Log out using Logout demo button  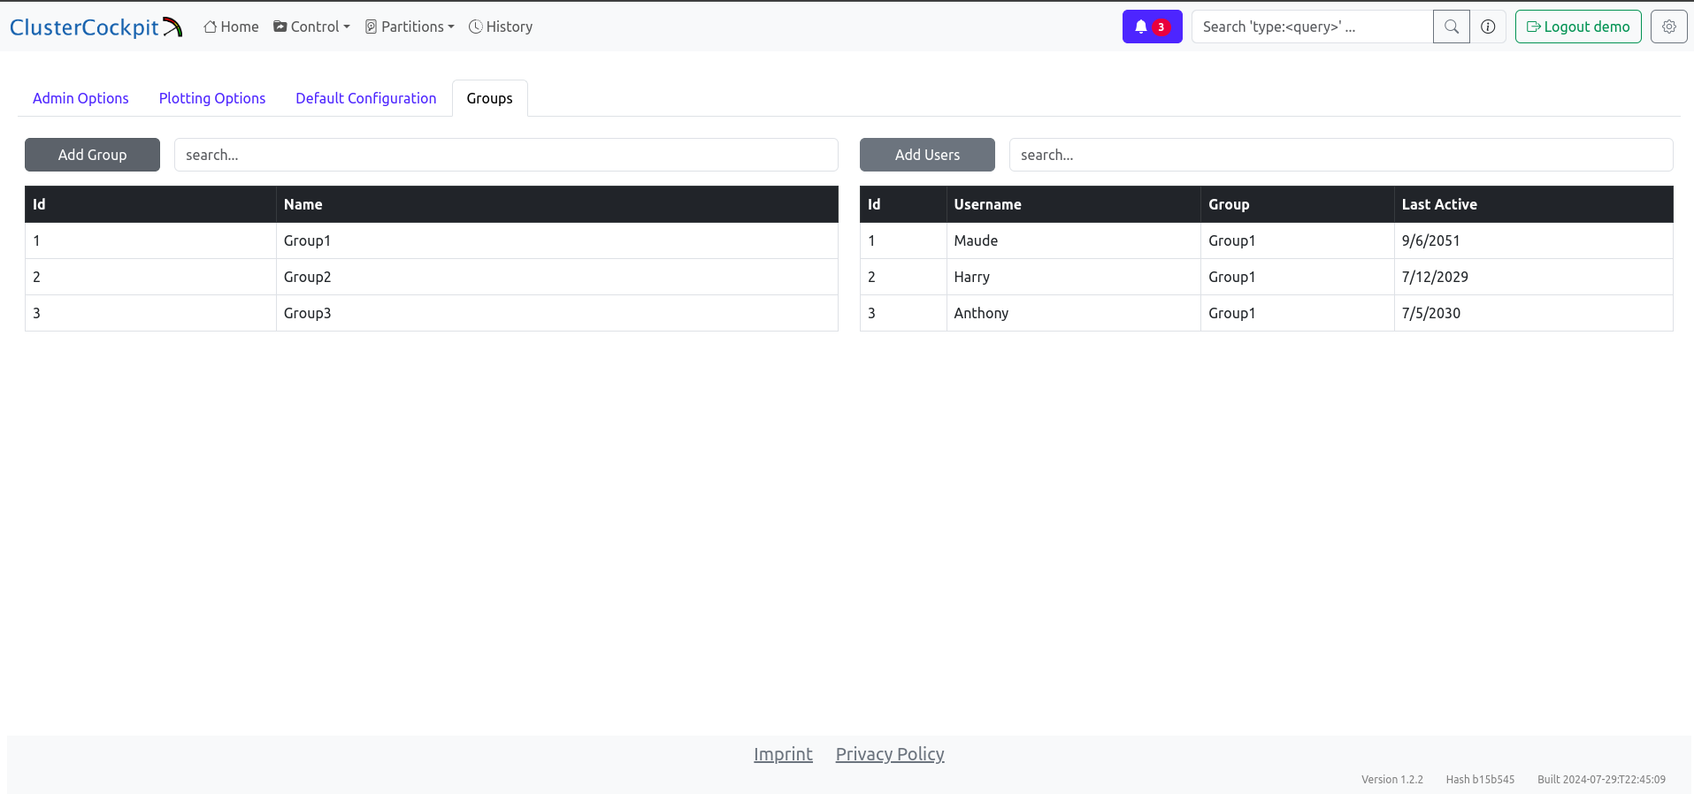coord(1577,27)
